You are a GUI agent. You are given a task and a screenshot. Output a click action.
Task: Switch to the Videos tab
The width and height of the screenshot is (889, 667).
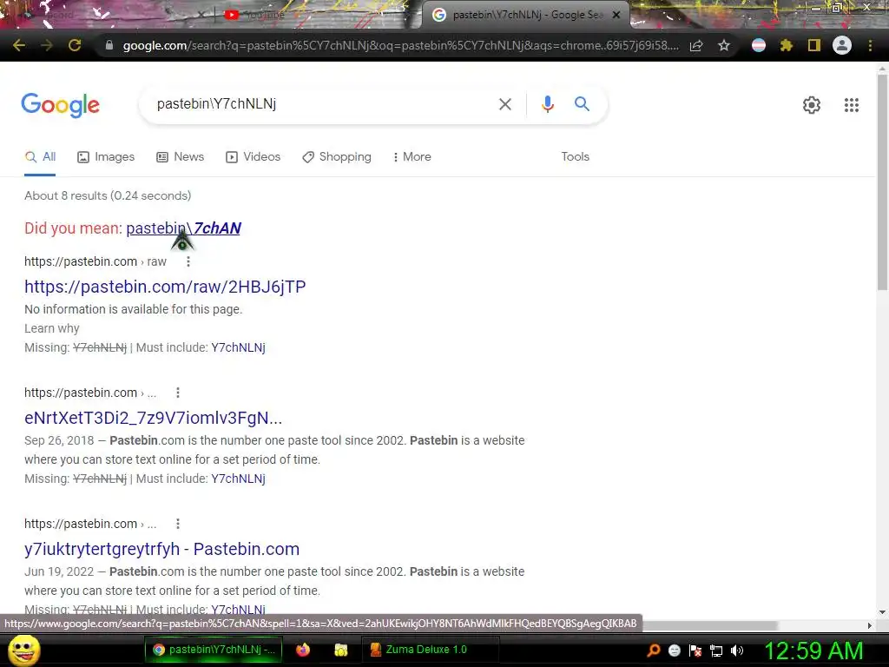point(253,156)
